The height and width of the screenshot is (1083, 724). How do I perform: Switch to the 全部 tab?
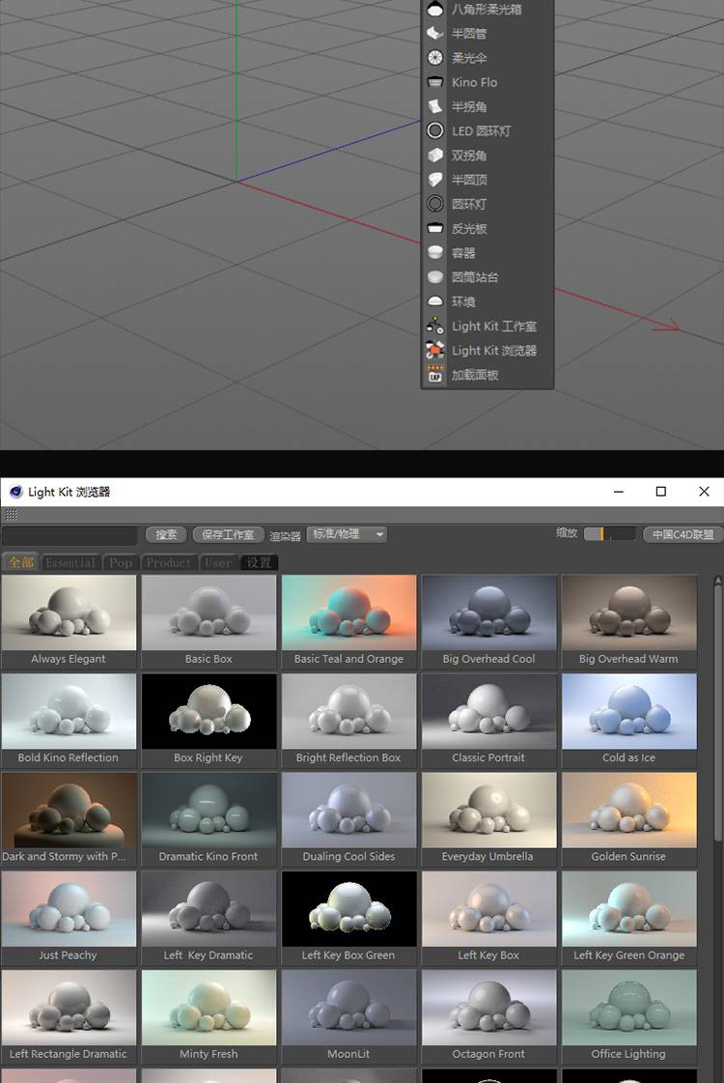[20, 563]
